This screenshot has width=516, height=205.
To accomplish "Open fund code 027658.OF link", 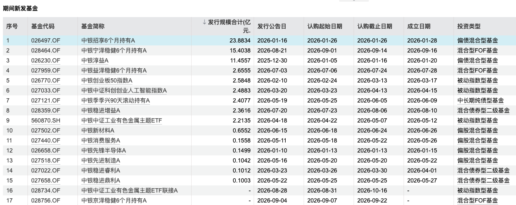I will click(x=45, y=180).
